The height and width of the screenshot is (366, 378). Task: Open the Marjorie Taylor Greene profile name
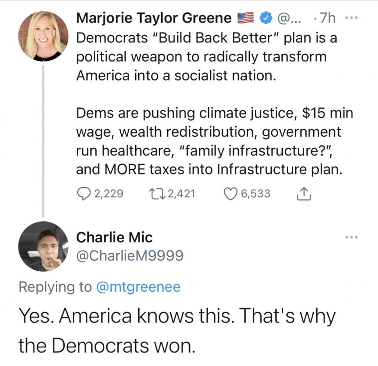tap(154, 19)
